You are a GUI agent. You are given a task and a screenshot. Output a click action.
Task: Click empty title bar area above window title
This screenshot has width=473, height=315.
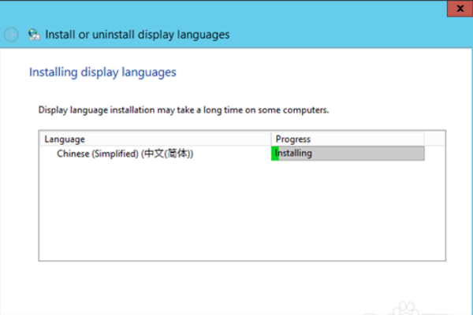[x=236, y=9]
